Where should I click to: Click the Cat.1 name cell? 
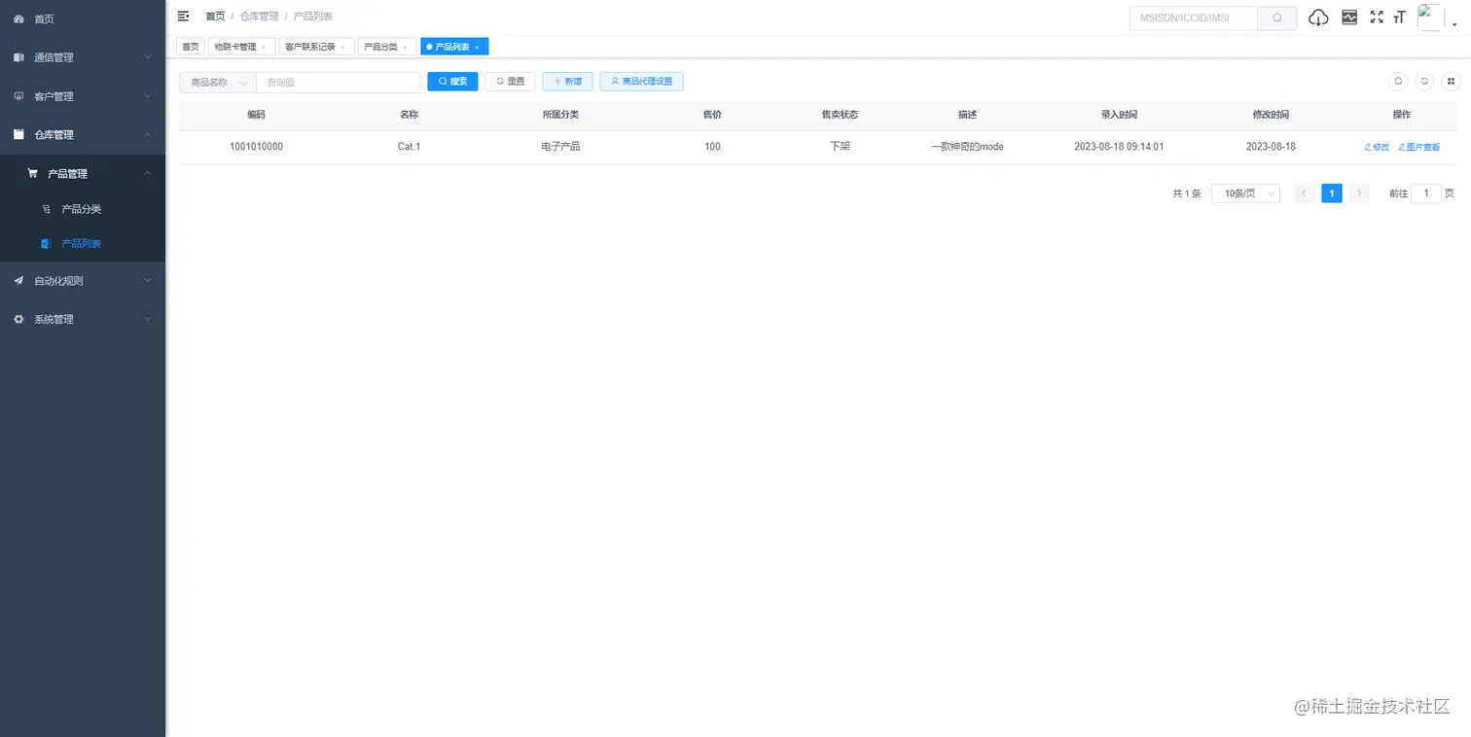[409, 147]
